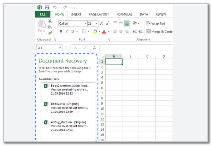
Task: Align text right in the cell
Action: (x=127, y=31)
